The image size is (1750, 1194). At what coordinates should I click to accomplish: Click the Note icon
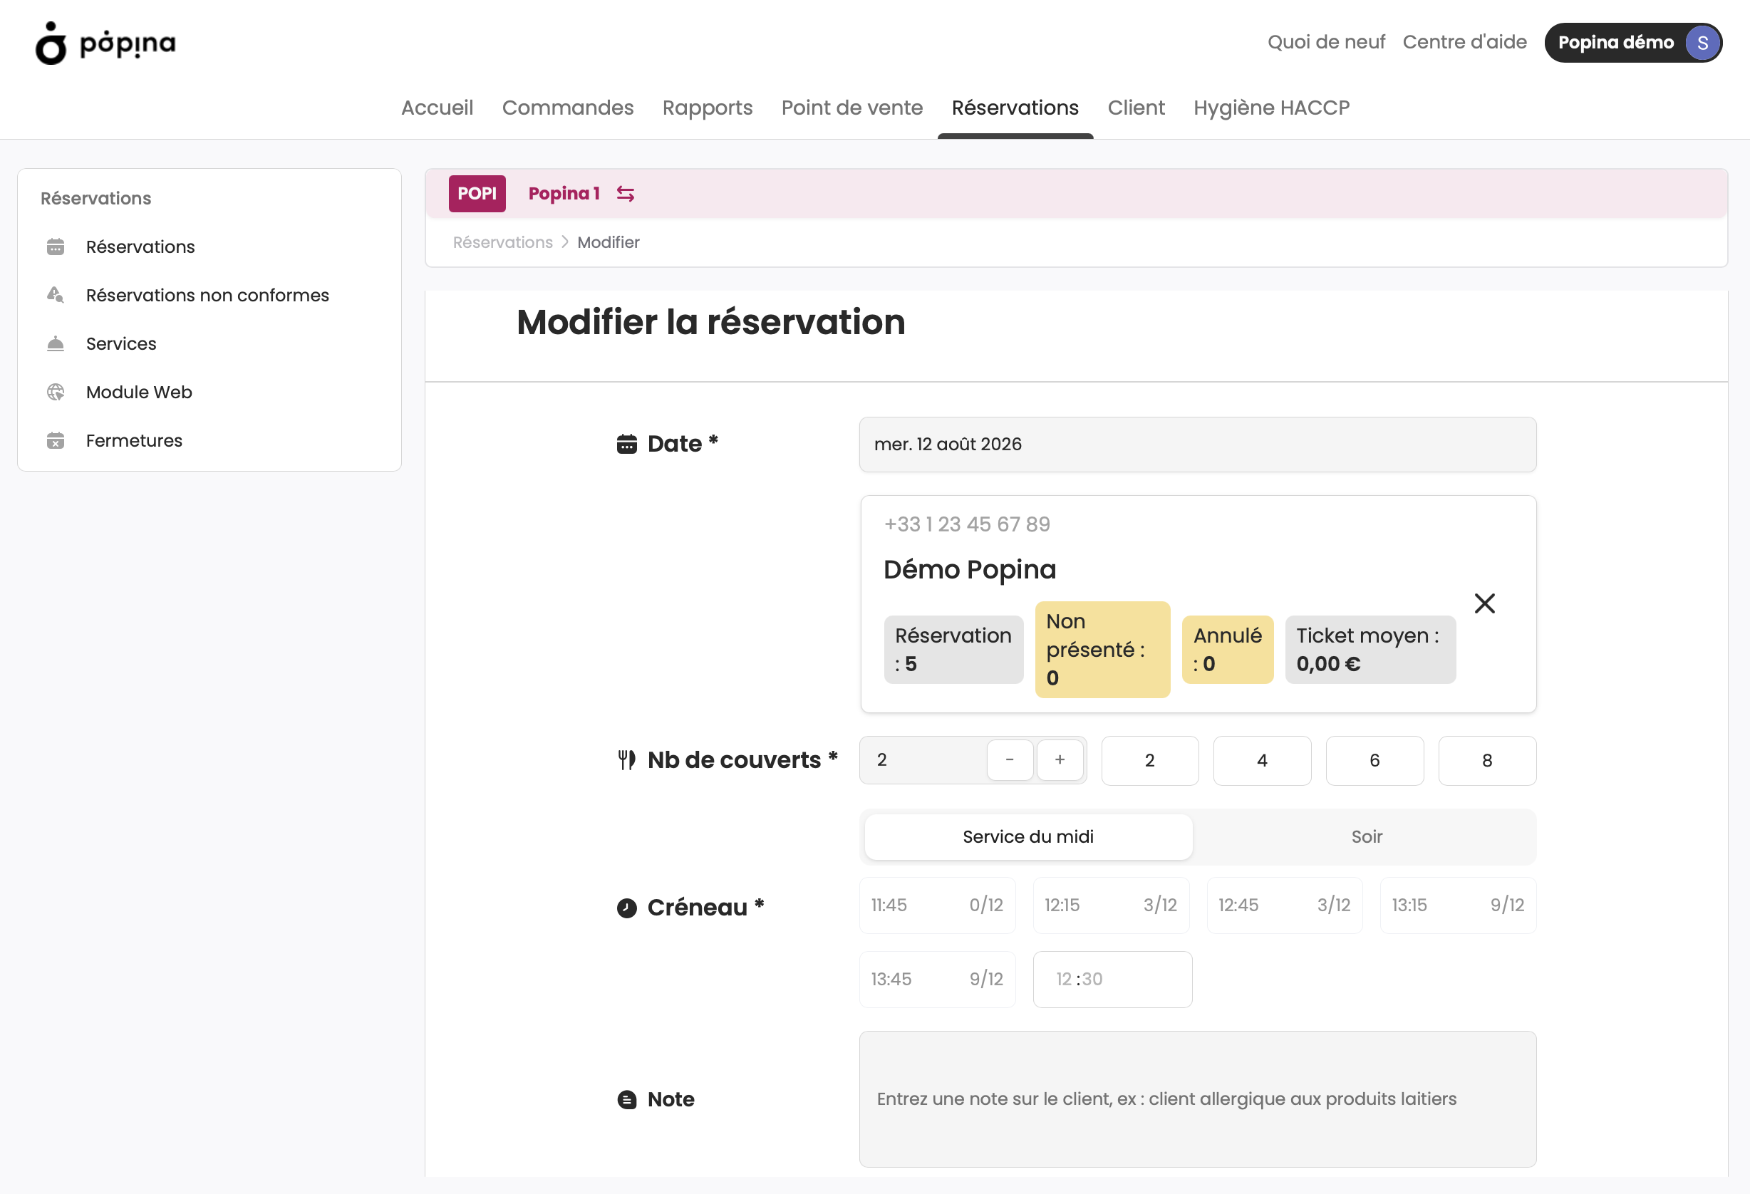click(626, 1100)
